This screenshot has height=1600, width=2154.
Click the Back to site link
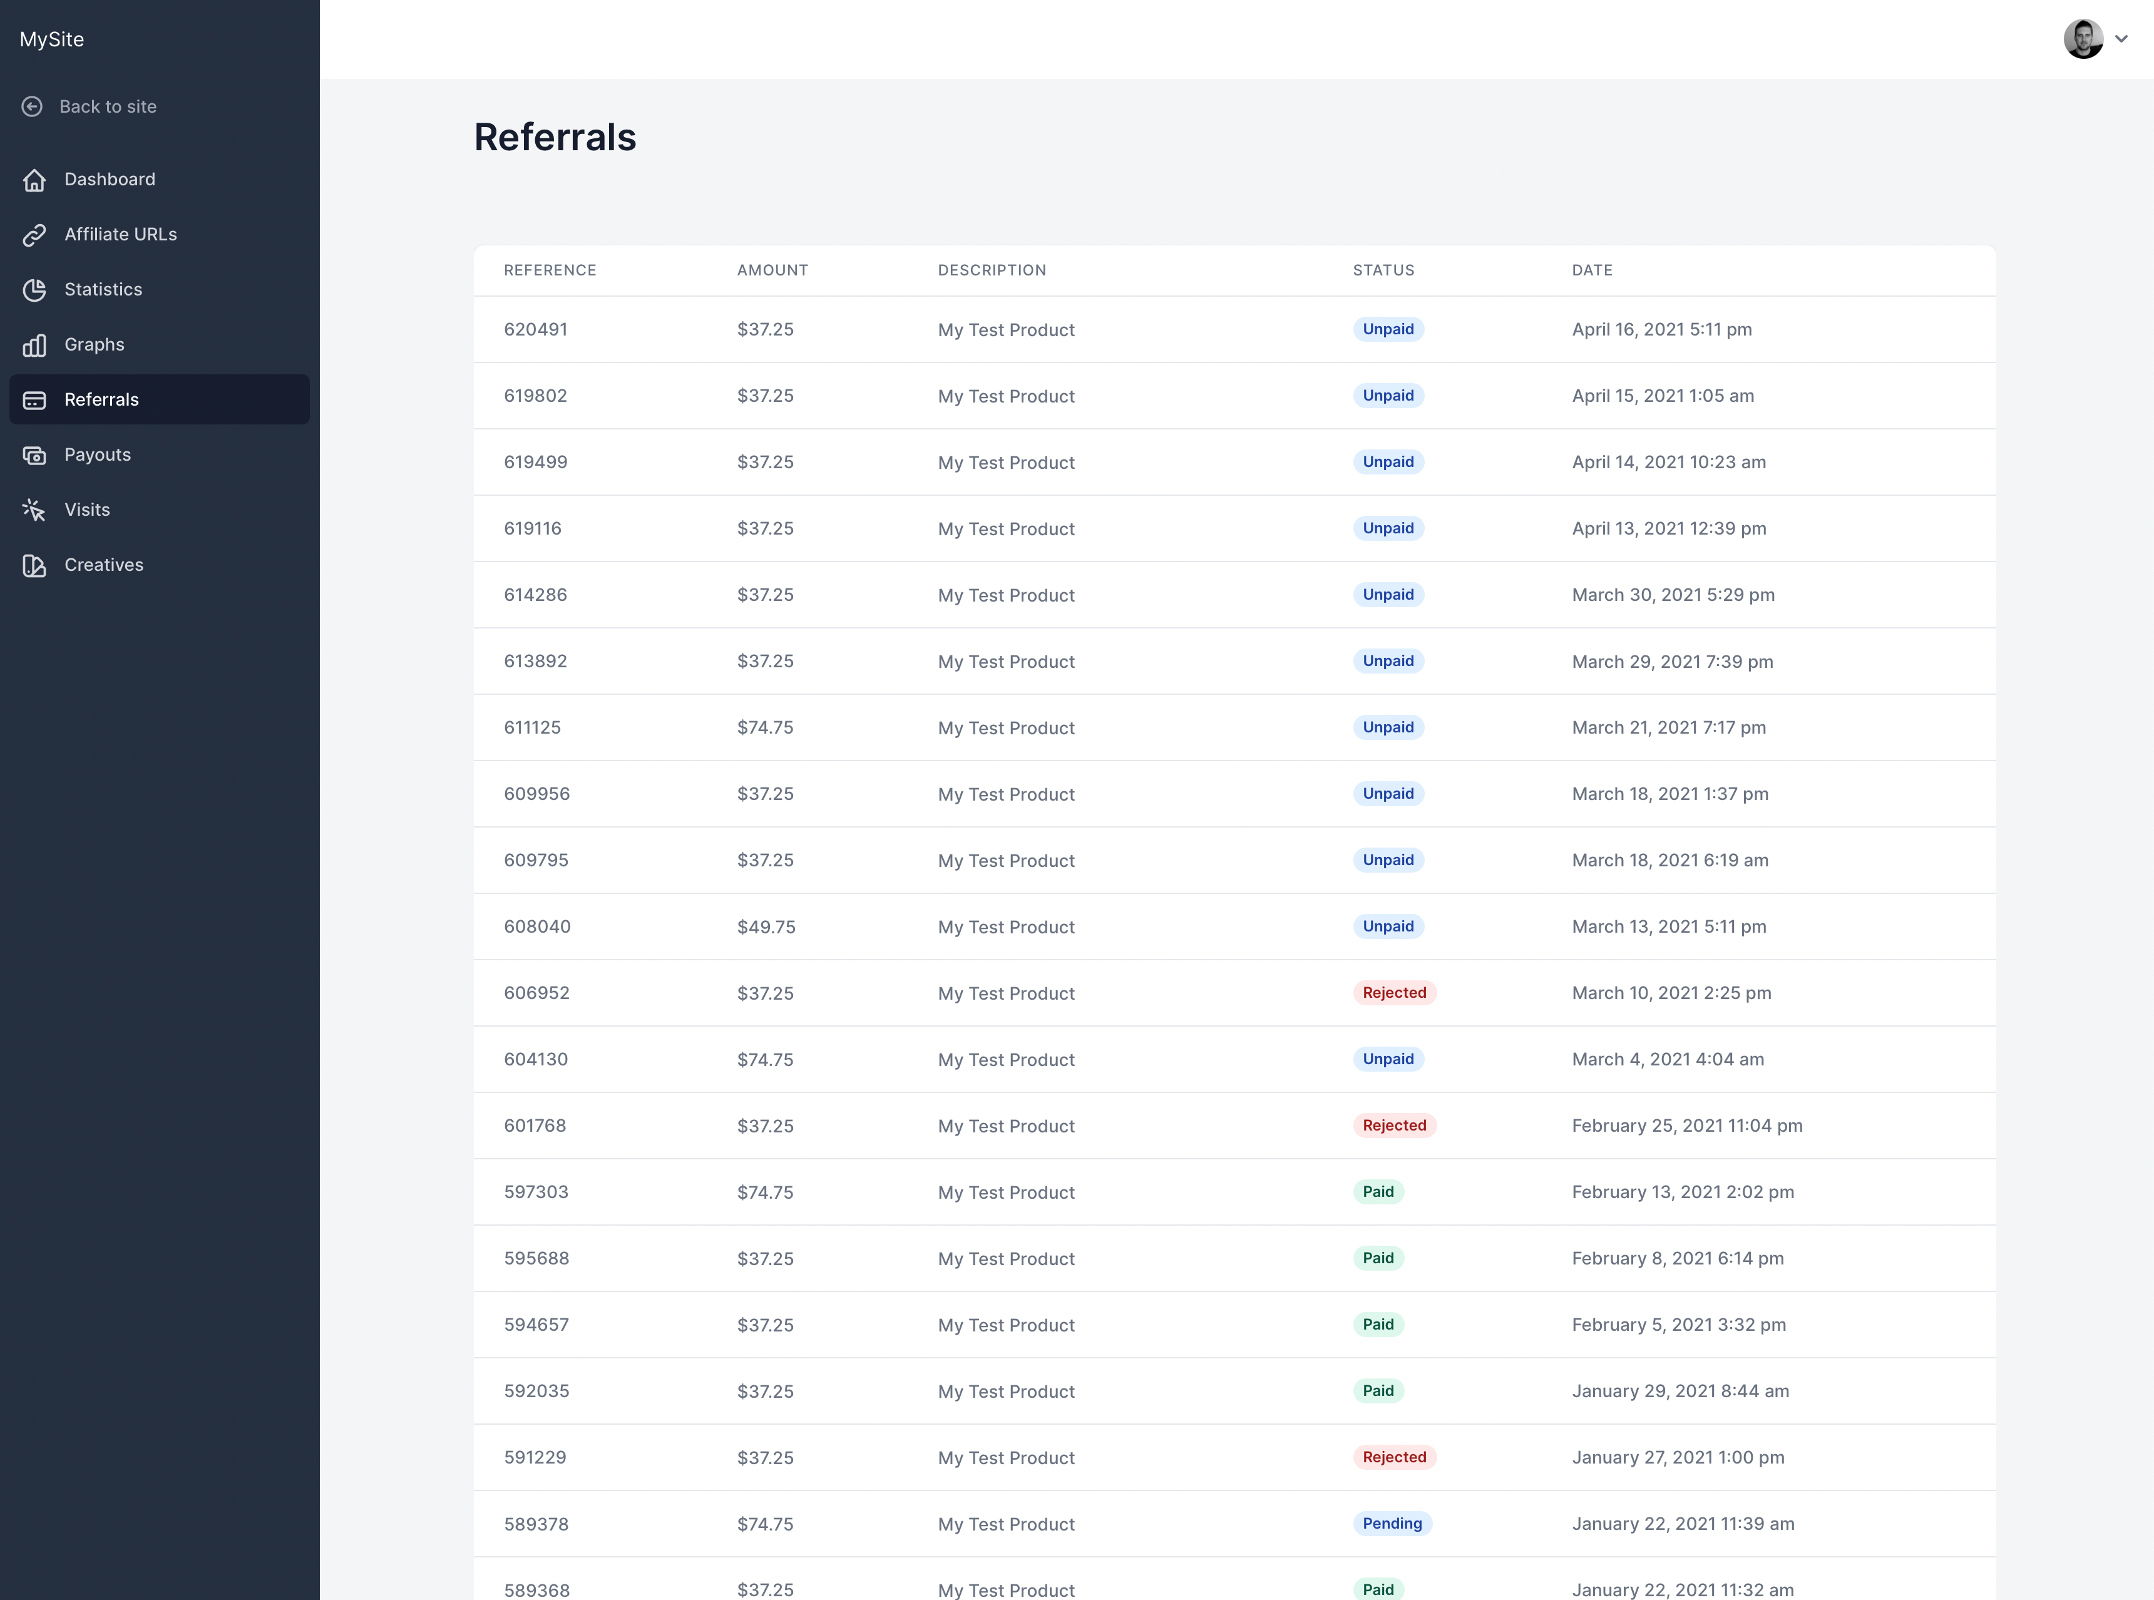click(x=108, y=106)
